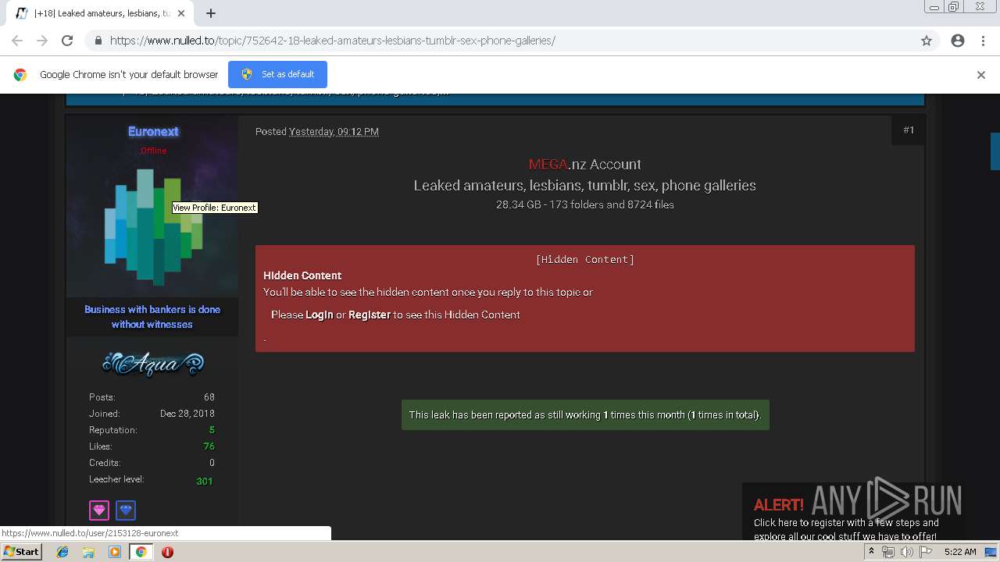
Task: Click the red Opera taskbar icon
Action: [167, 552]
